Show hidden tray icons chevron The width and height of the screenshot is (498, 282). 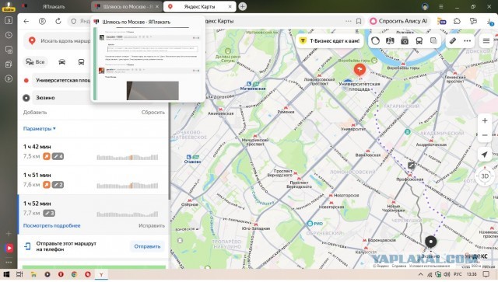[420, 274]
